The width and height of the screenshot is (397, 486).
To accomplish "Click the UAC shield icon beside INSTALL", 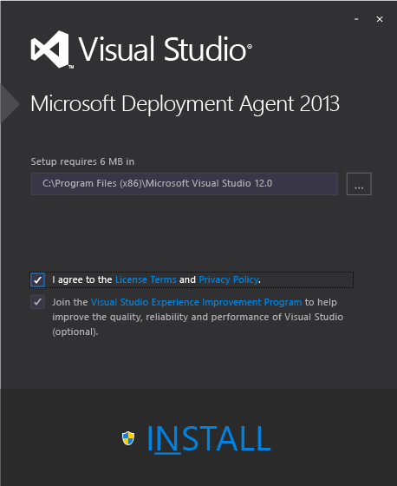I will pyautogui.click(x=128, y=438).
